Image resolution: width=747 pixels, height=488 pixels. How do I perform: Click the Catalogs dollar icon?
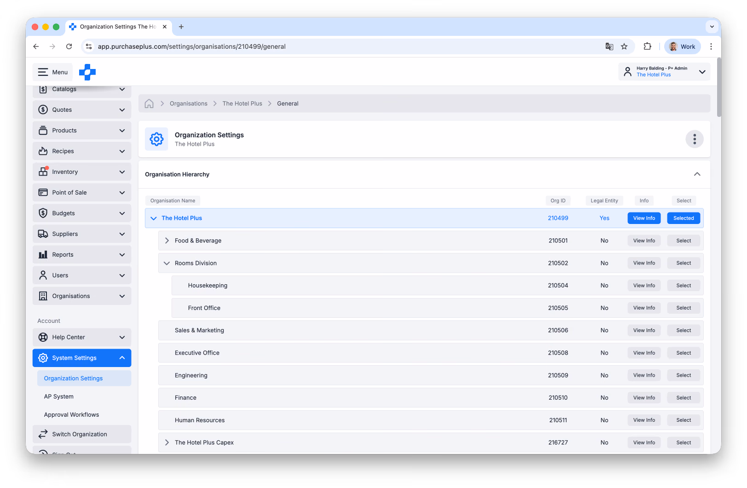[43, 89]
